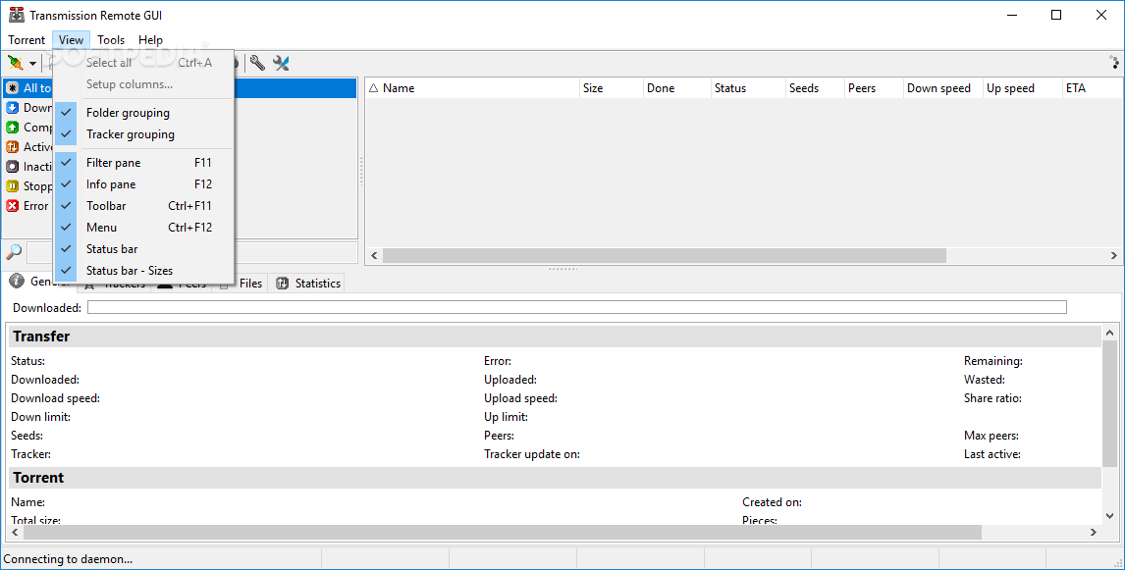Click info pane horizontal scroll right arrow
The height and width of the screenshot is (570, 1125).
(x=1094, y=532)
